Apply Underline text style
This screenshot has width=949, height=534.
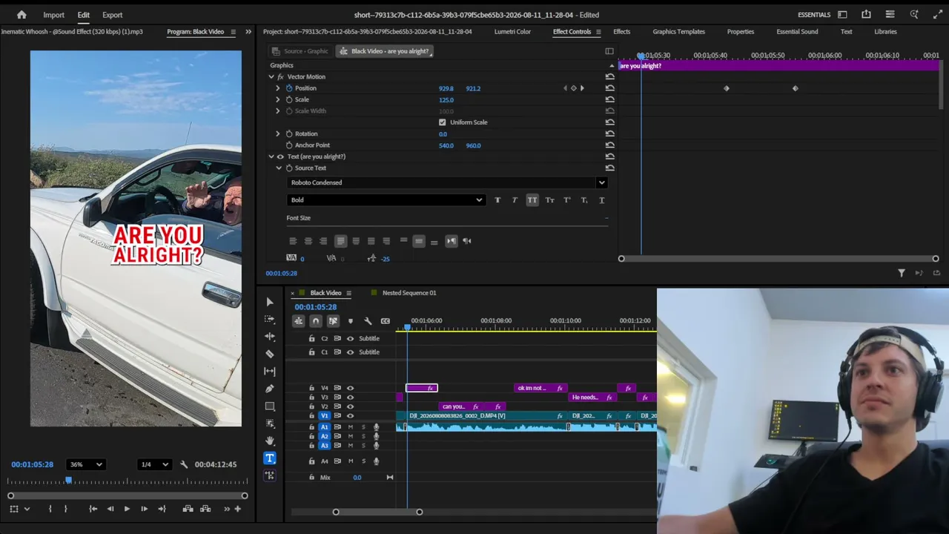tap(601, 200)
